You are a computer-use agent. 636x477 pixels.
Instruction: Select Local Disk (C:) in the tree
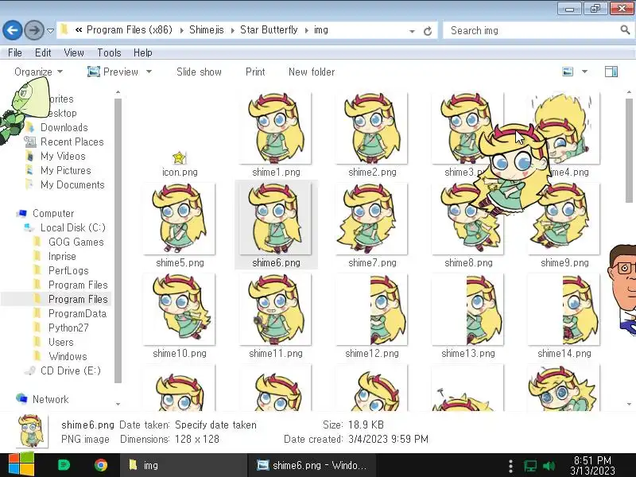click(x=72, y=227)
